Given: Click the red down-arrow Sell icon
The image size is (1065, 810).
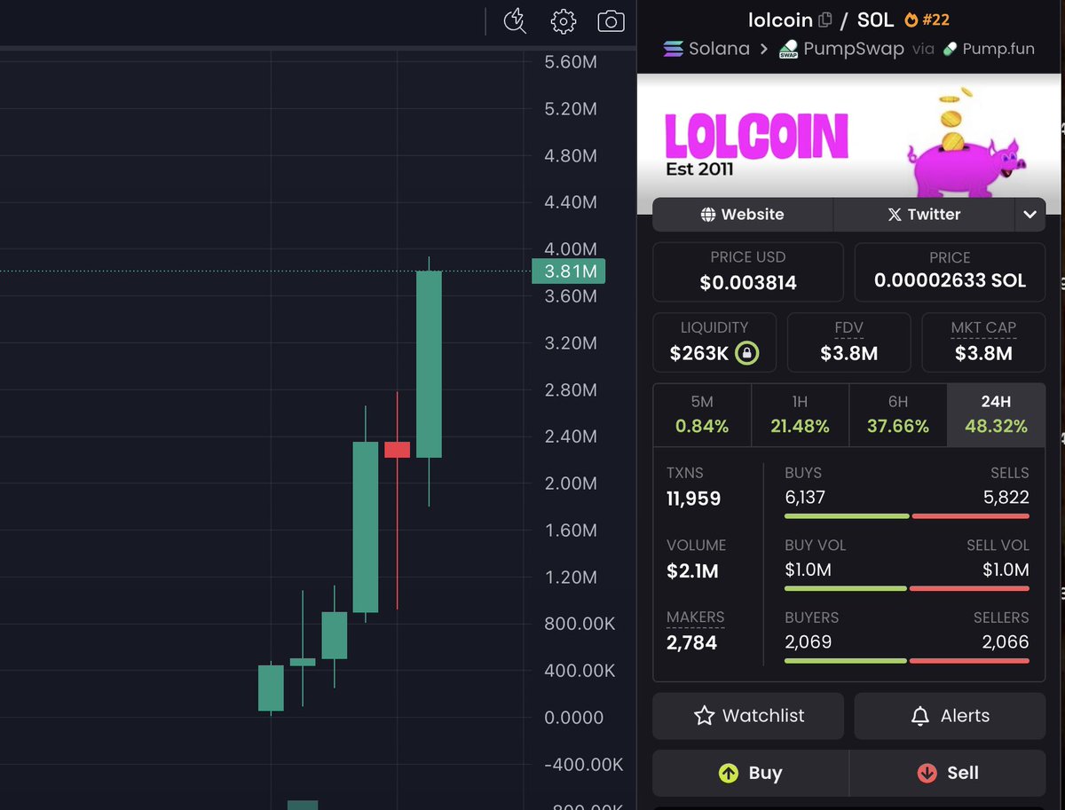Looking at the screenshot, I should [927, 773].
